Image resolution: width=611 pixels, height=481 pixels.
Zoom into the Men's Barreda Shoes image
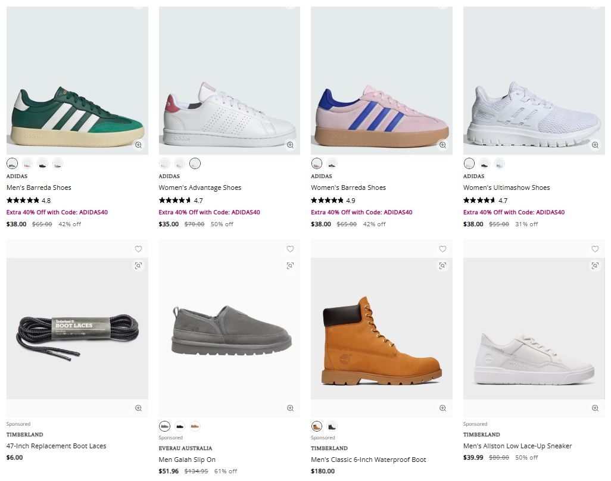(137, 145)
